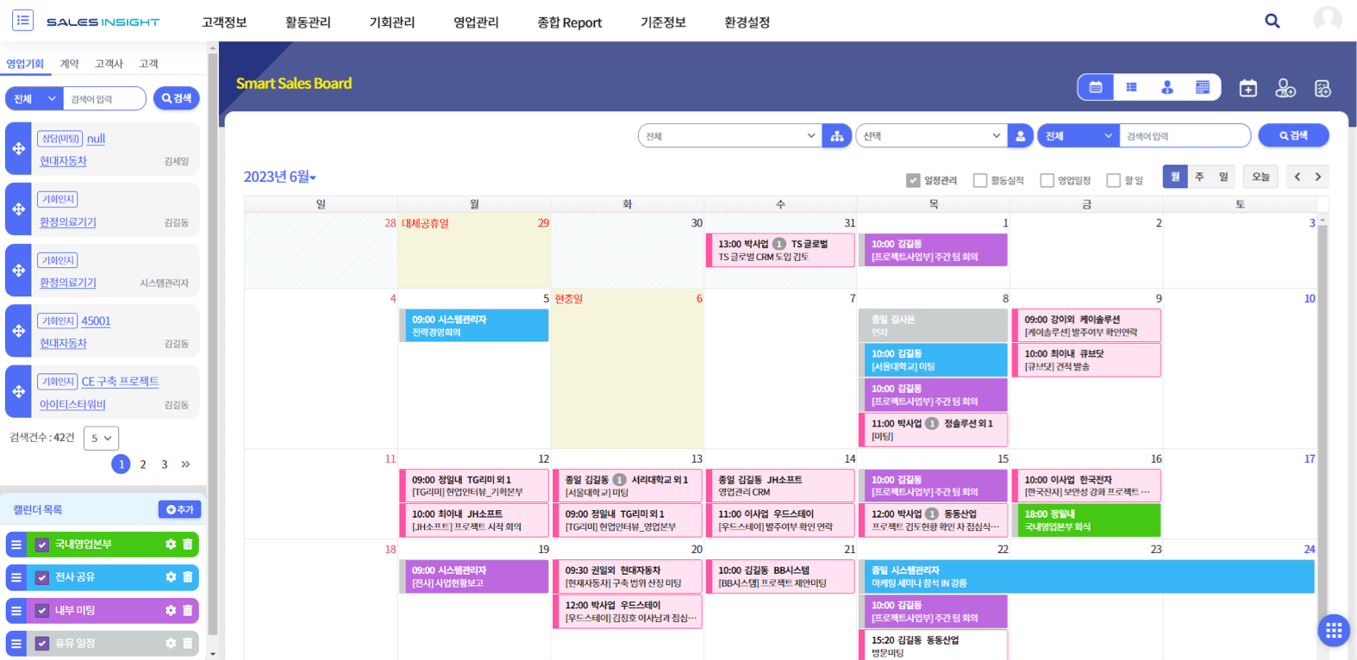The height and width of the screenshot is (660, 1357).
Task: Switch to calendar view icon in view switcher
Action: point(1096,87)
